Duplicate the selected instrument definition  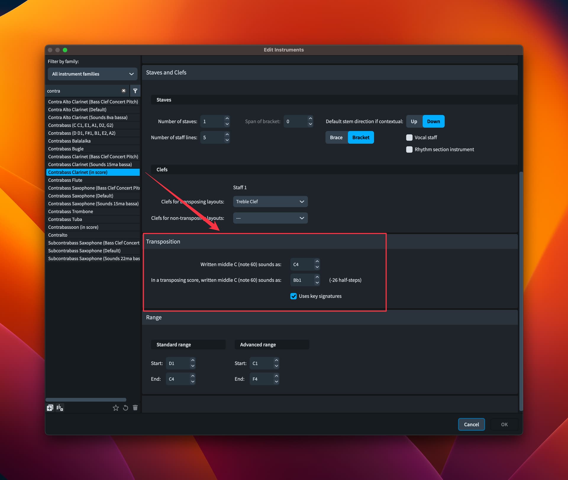tap(49, 408)
